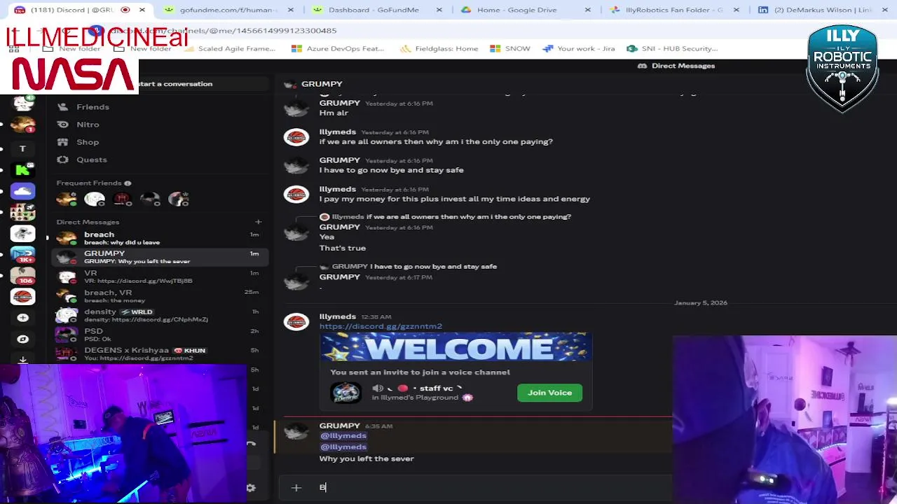
Task: Open the Friends section
Action: pyautogui.click(x=93, y=107)
